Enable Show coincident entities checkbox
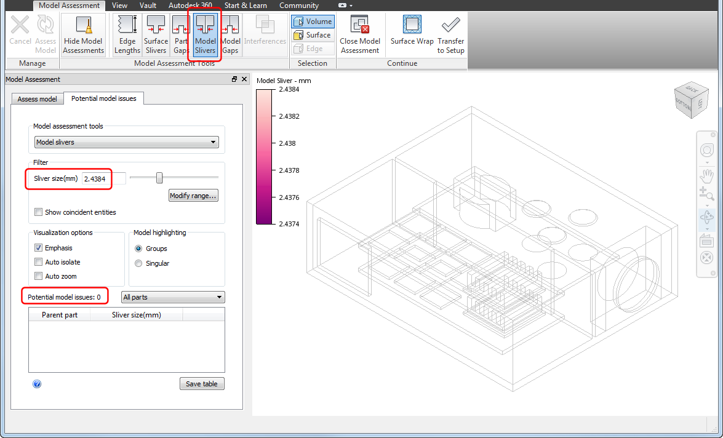The height and width of the screenshot is (438, 723). click(x=39, y=212)
